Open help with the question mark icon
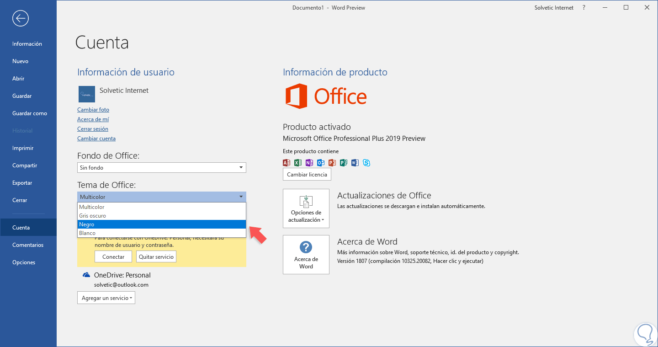This screenshot has width=658, height=347. [x=584, y=8]
